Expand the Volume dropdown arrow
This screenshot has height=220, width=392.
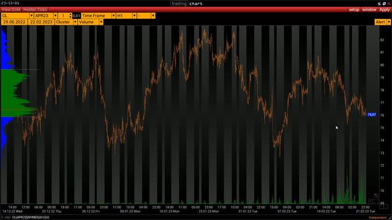(101, 22)
